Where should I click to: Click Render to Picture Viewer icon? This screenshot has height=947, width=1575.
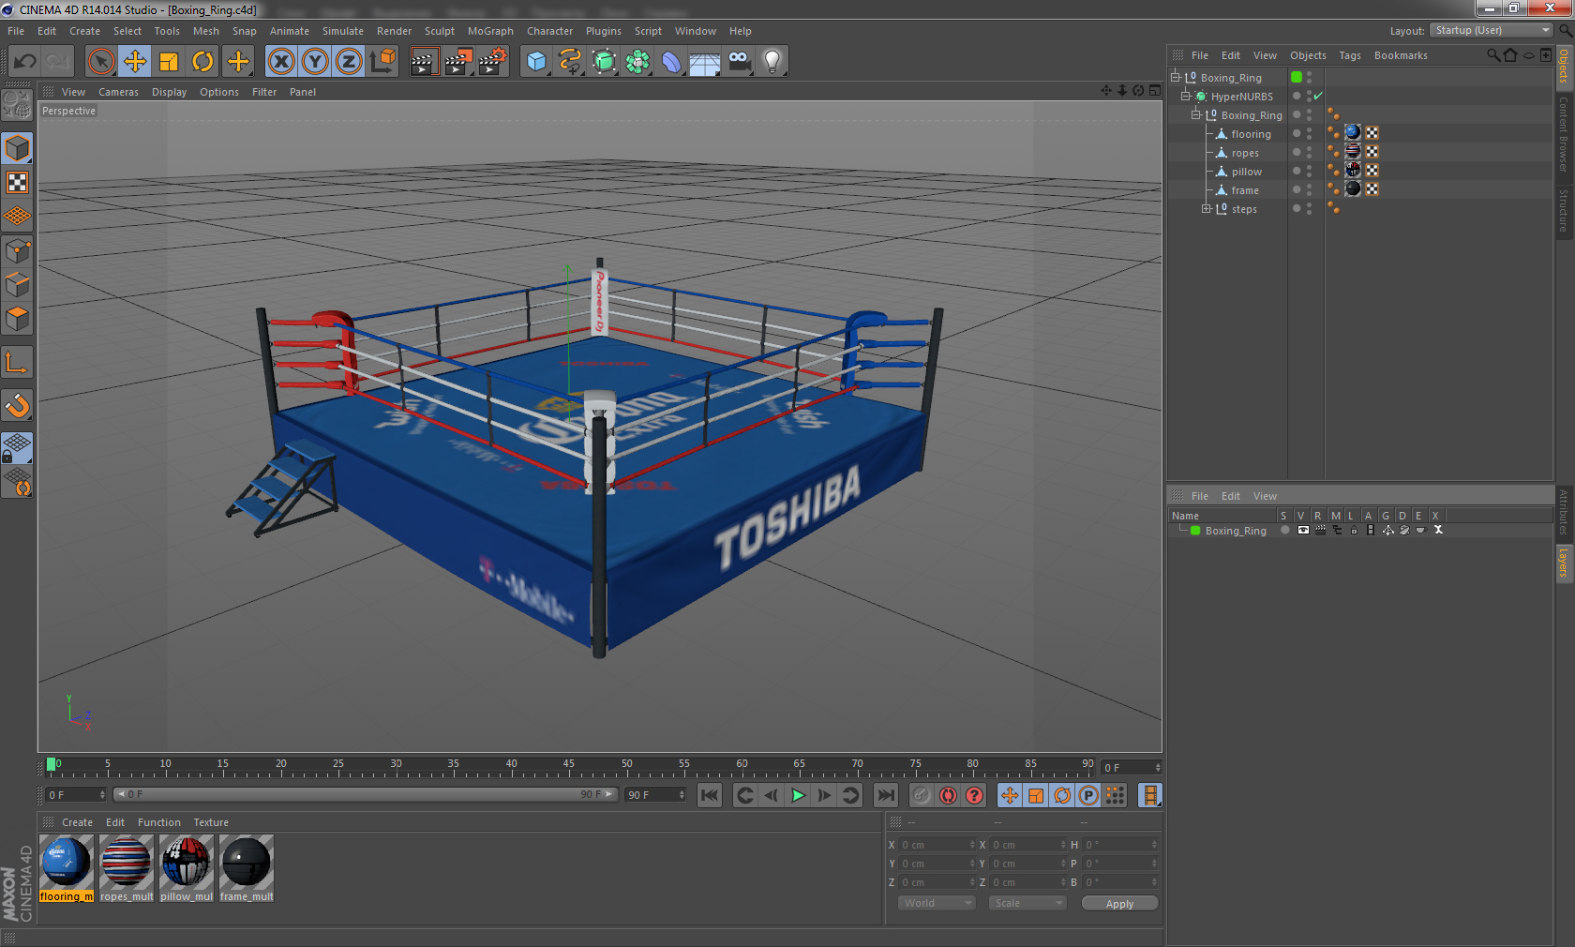458,62
